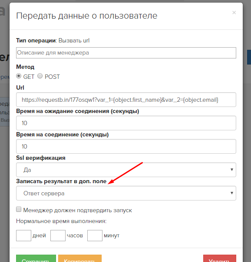Viewport: 251px width, 262px height.
Task: Click the часов (hours) input box
Action: (x=58, y=236)
